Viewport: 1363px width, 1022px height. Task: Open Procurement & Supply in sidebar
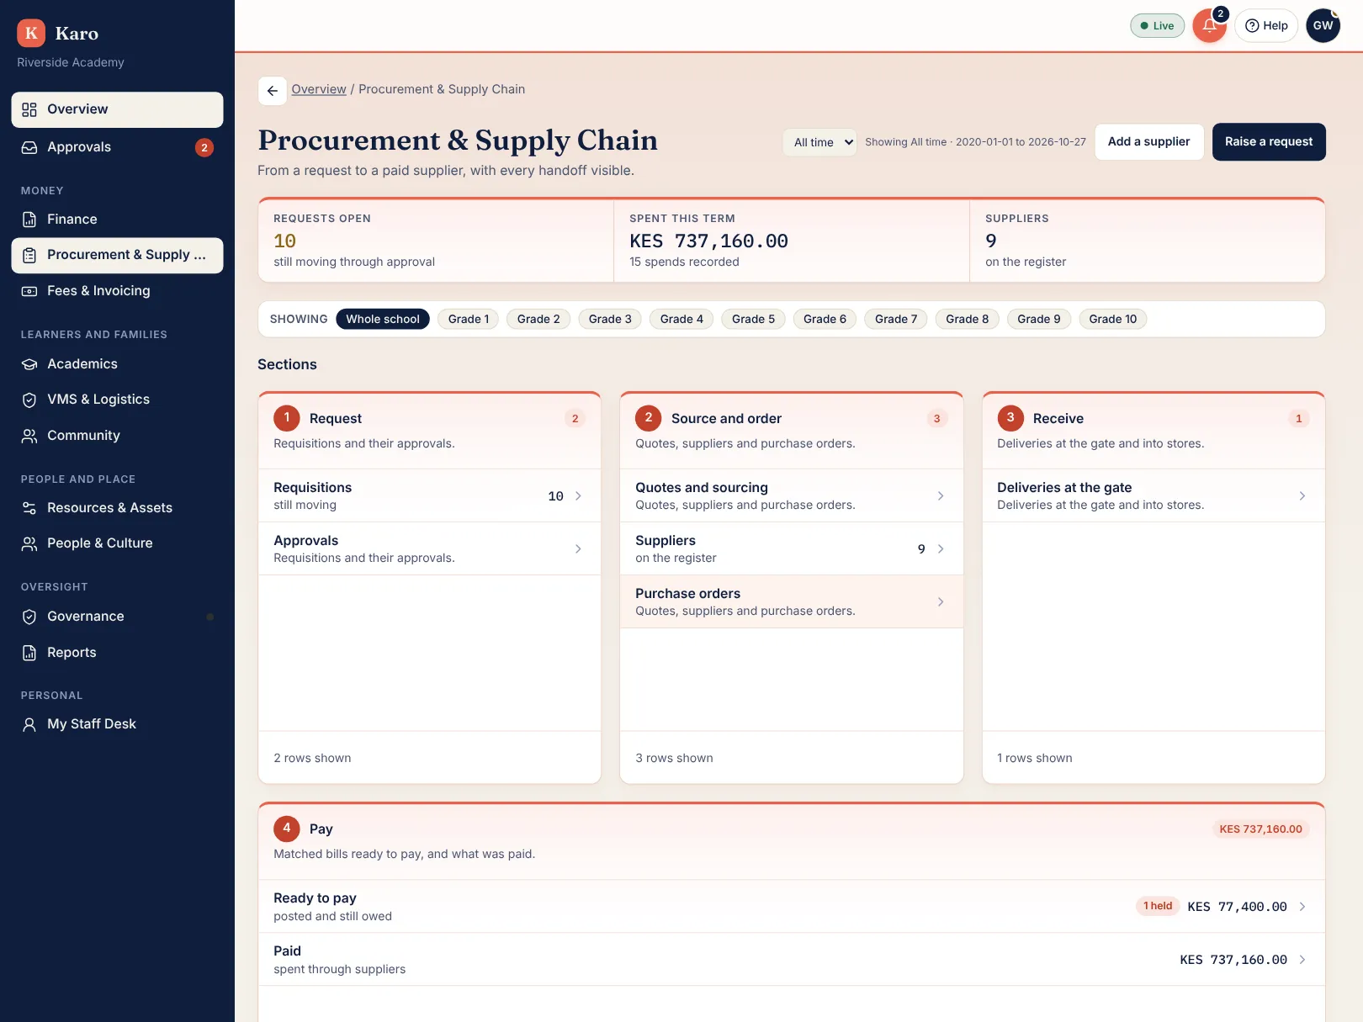(x=117, y=256)
